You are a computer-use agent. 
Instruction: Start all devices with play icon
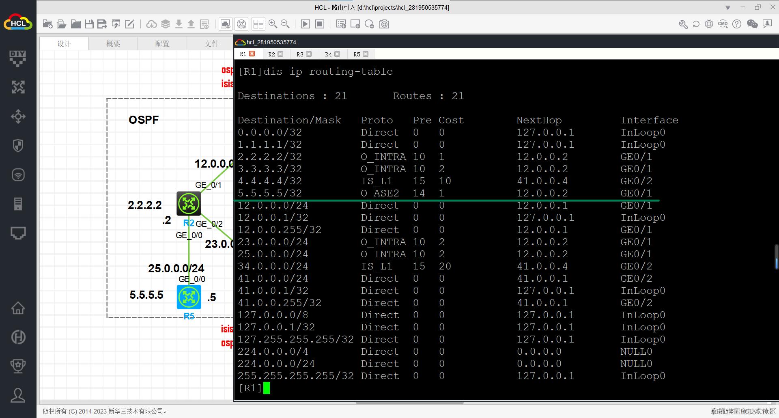[x=305, y=24]
